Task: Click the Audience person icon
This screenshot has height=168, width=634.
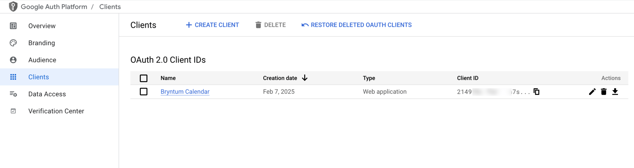Action: click(13, 60)
